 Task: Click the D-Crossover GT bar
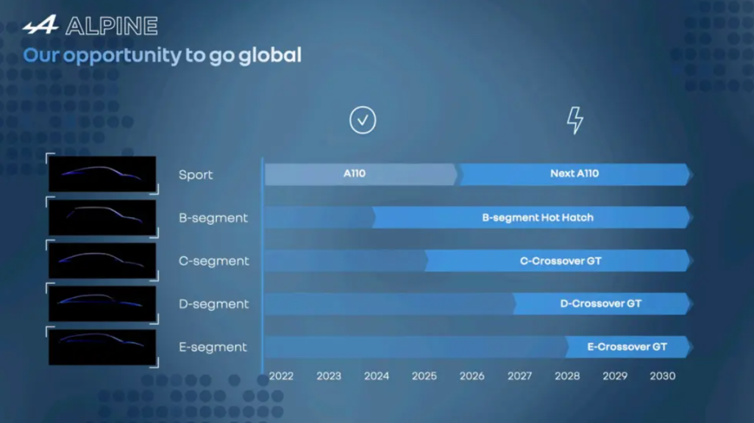point(601,304)
